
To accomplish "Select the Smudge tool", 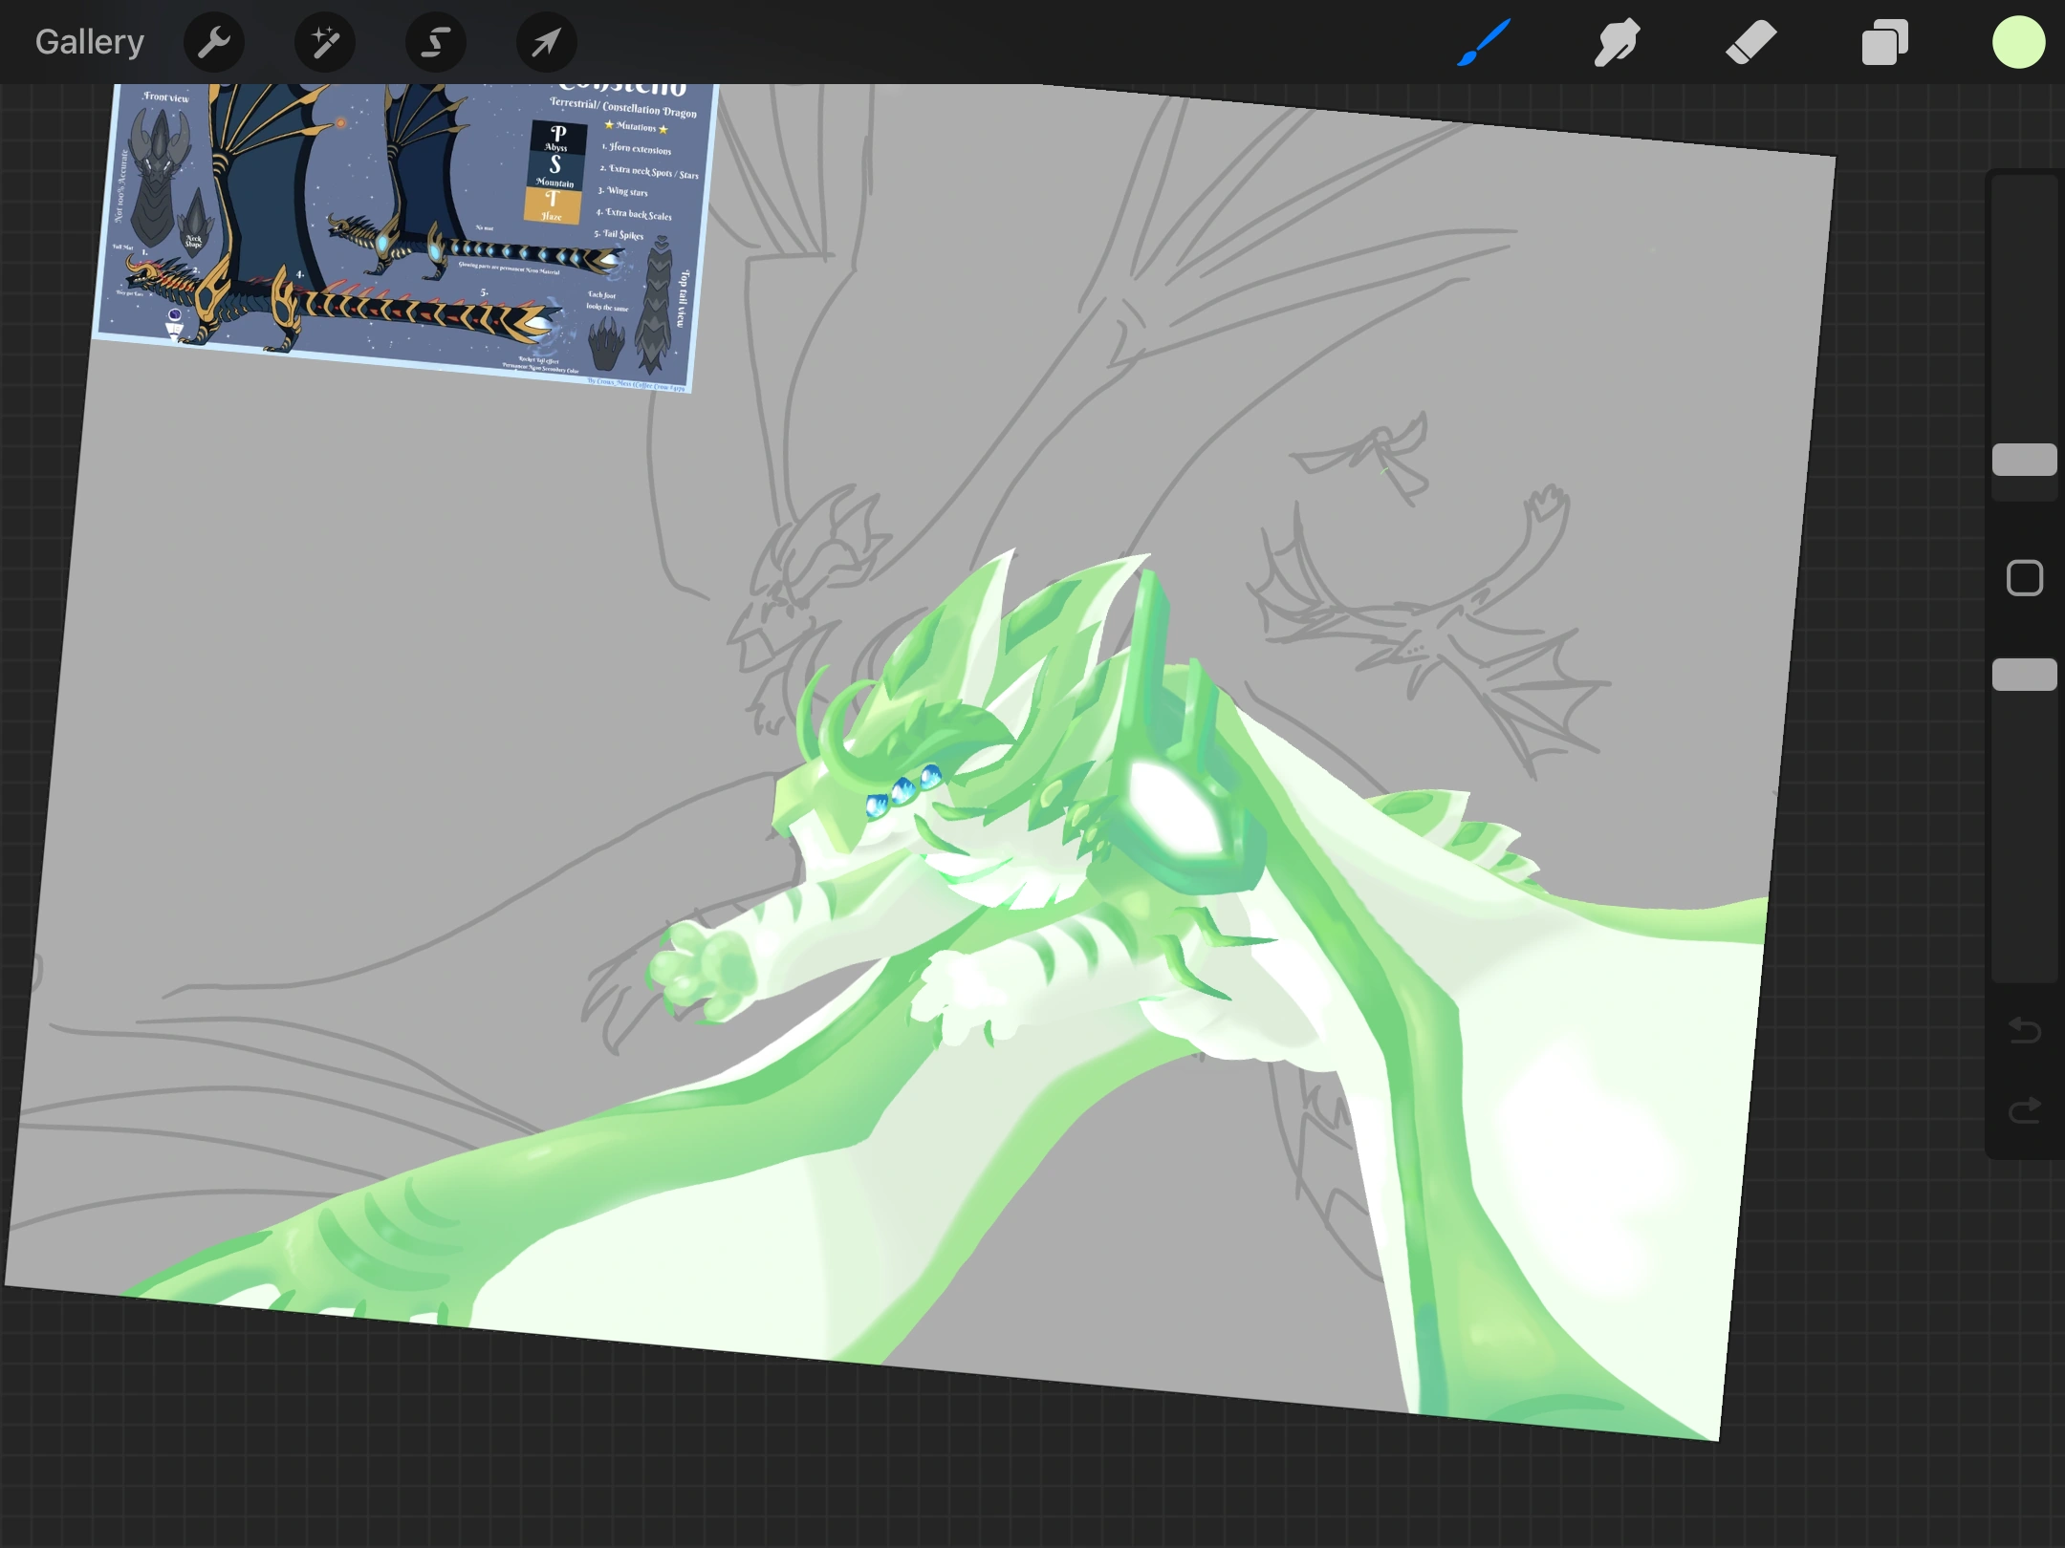I will pyautogui.click(x=1618, y=42).
